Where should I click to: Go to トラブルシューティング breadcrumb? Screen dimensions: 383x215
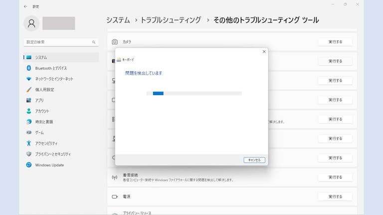(x=171, y=20)
